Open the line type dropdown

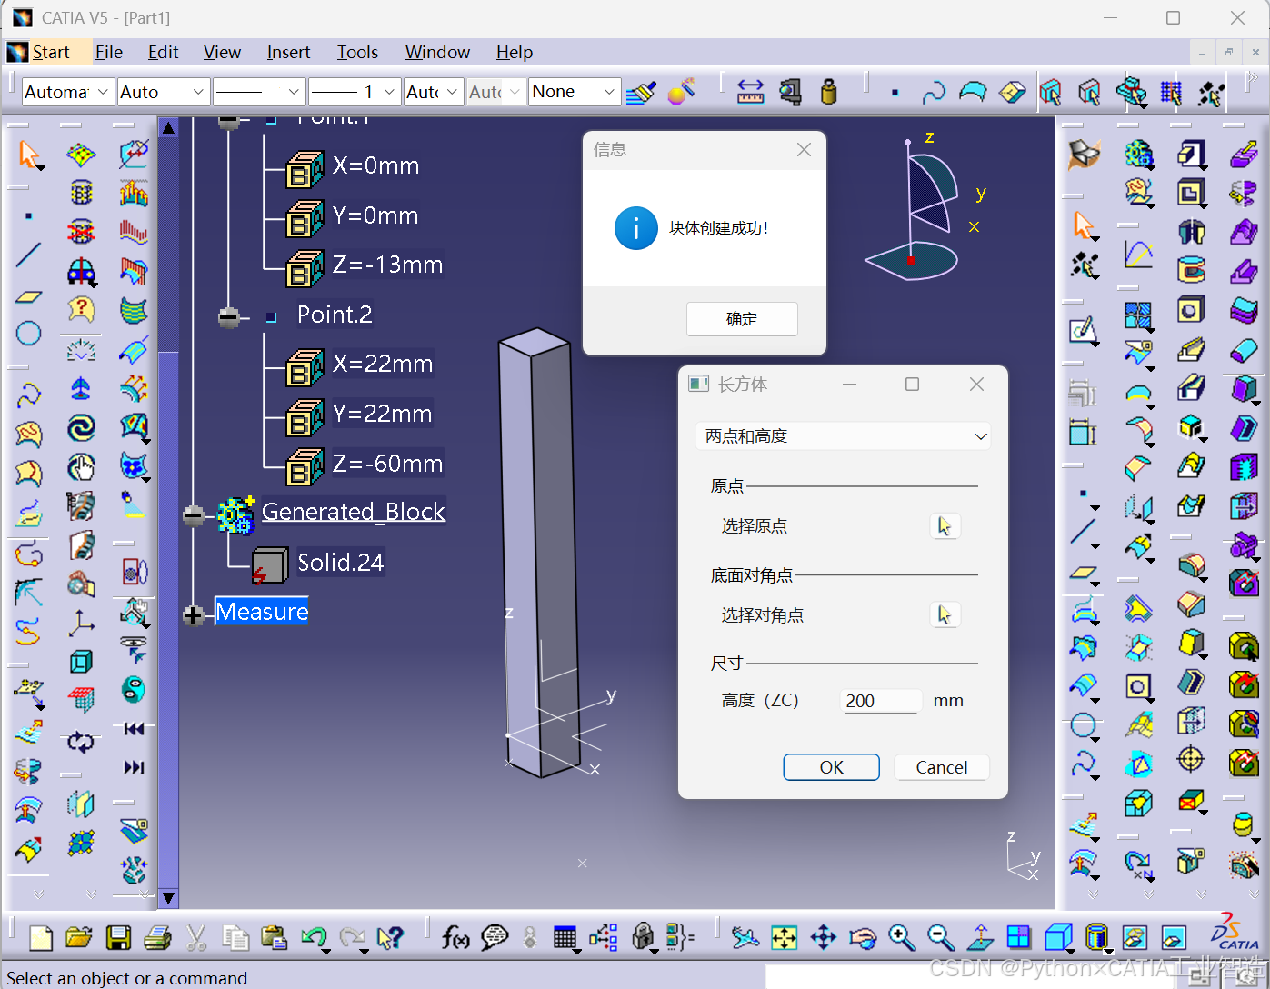pos(258,92)
